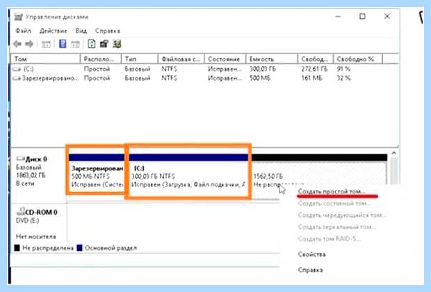Select Справка in the context menu
This screenshot has height=292, width=431.
[x=310, y=270]
